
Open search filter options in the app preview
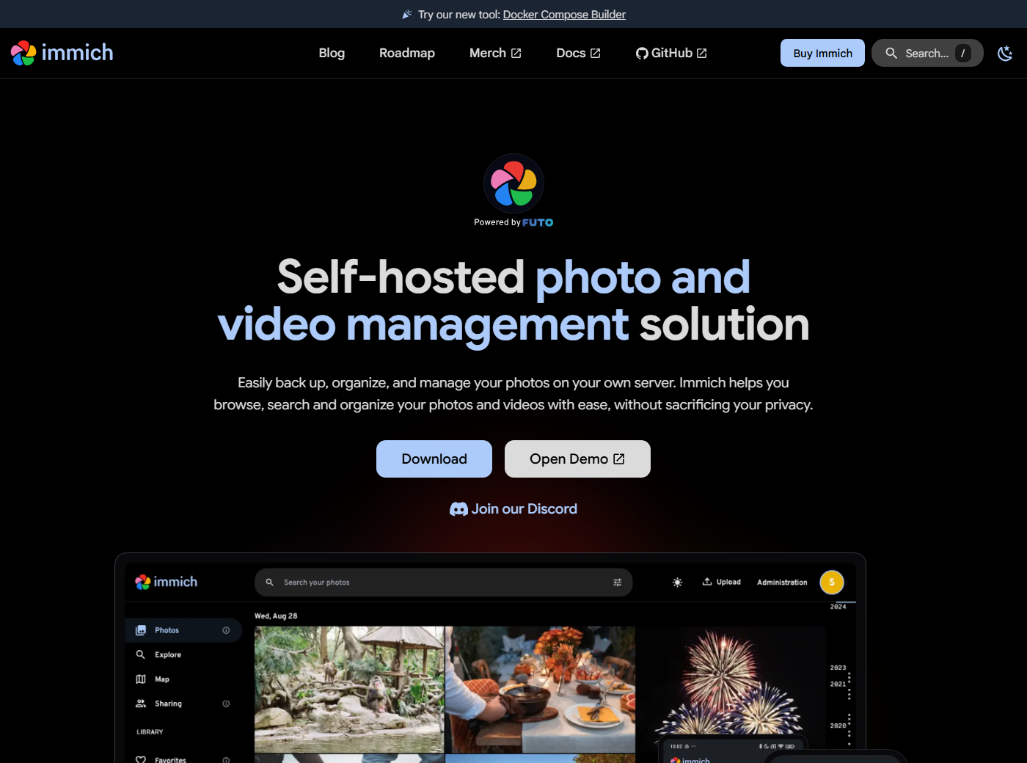(x=618, y=583)
